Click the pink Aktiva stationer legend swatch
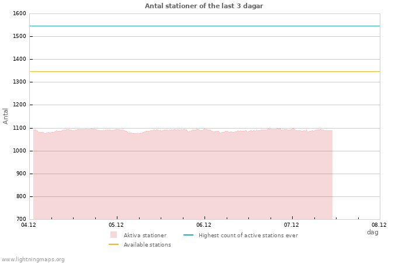 [113, 235]
